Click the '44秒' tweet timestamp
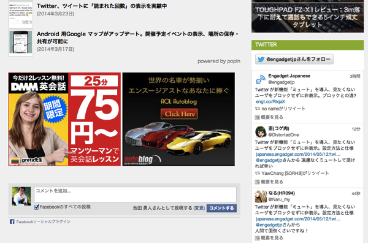 (x=356, y=193)
